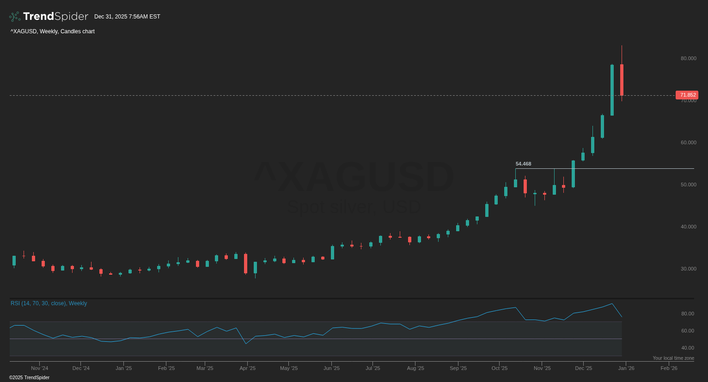Click the TrendSpider spider-web logo icon
This screenshot has height=382, width=708.
click(x=15, y=17)
